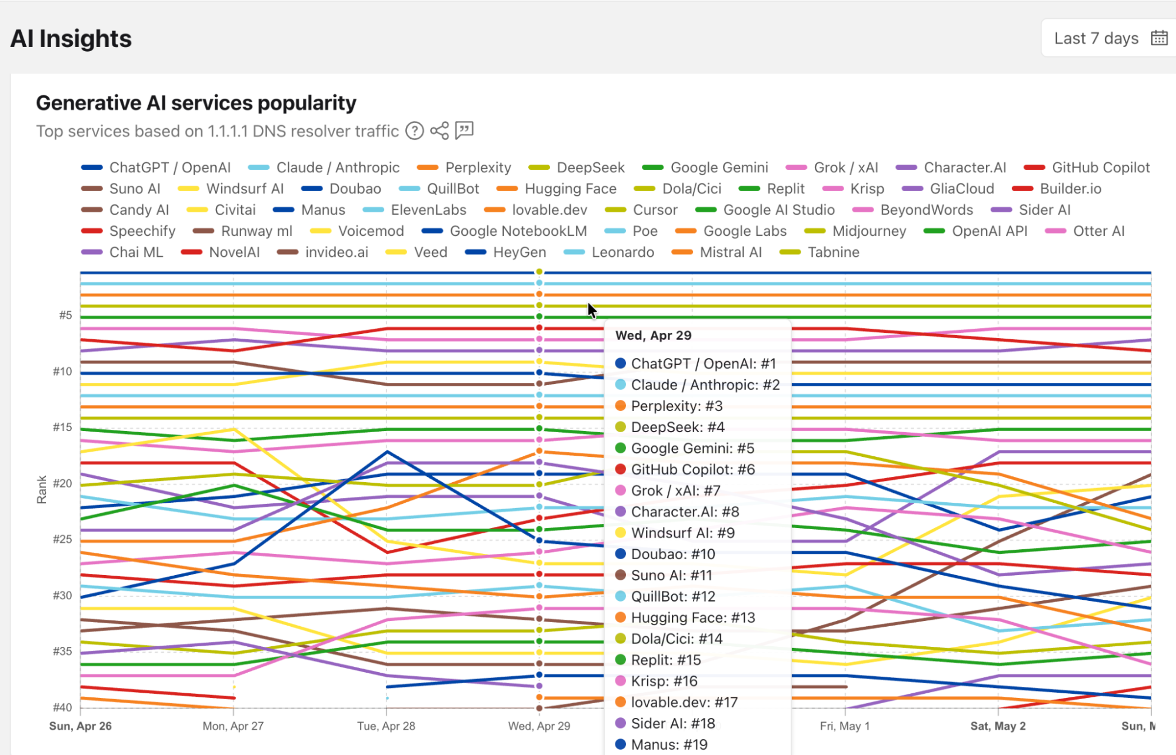This screenshot has height=755, width=1176.
Task: Hide the Midjourney legend series
Action: pyautogui.click(x=855, y=231)
